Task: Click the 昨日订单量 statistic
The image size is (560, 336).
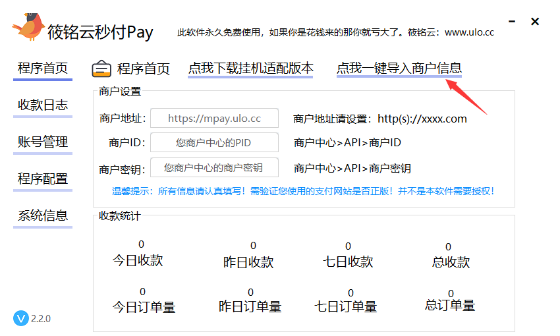Action: pyautogui.click(x=250, y=301)
